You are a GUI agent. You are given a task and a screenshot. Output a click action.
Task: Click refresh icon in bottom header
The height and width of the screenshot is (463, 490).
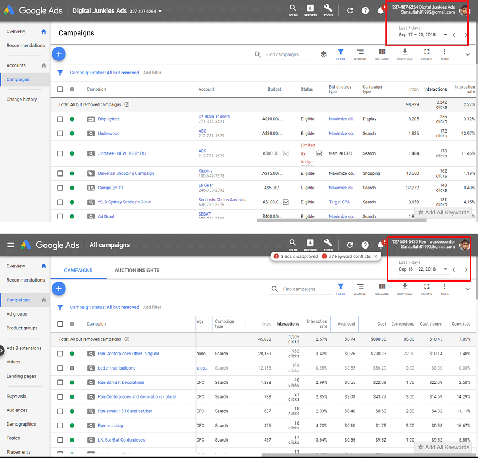pos(350,245)
